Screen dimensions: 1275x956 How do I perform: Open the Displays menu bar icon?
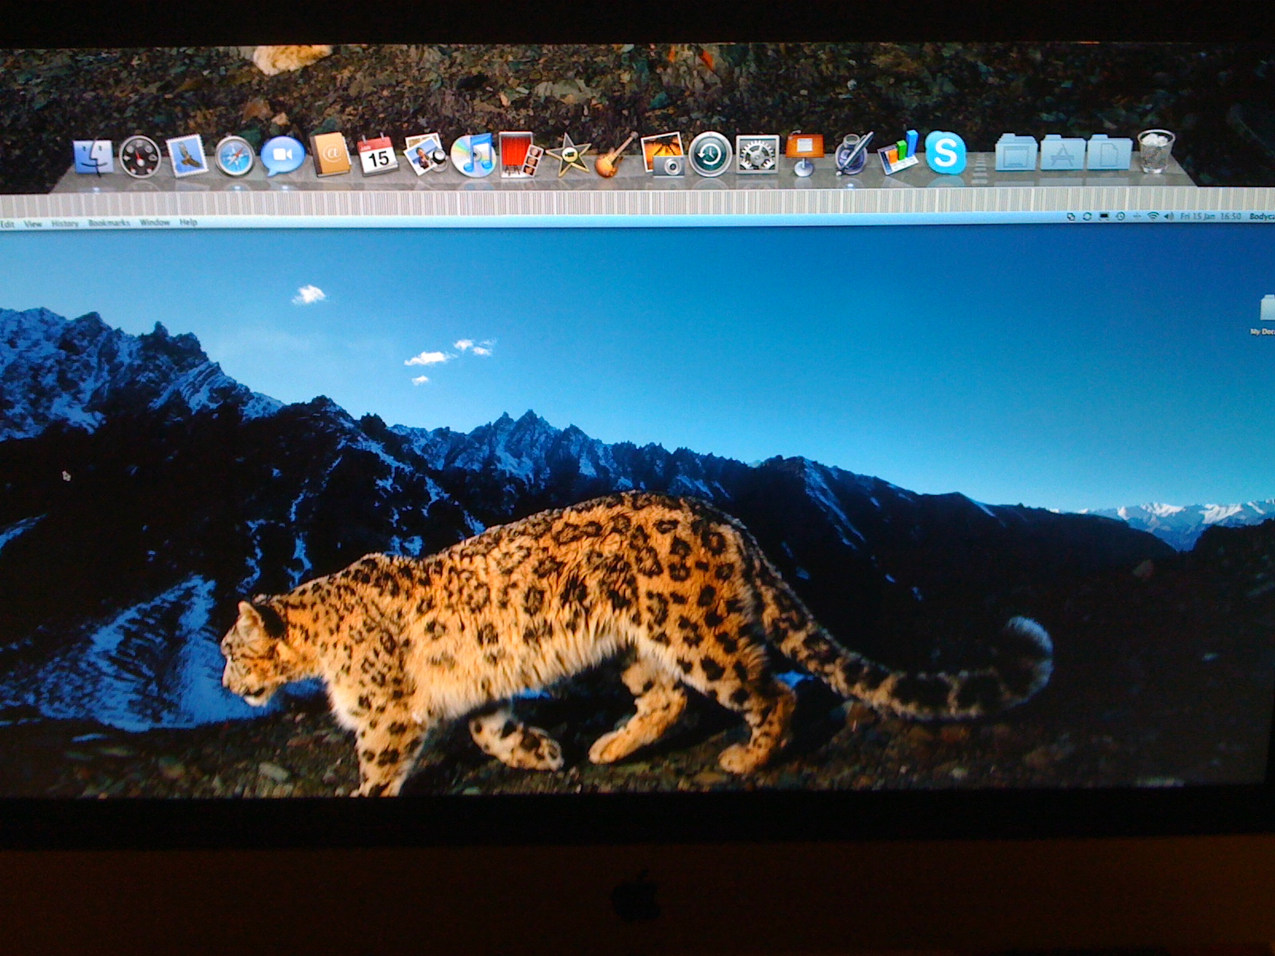tap(1104, 217)
